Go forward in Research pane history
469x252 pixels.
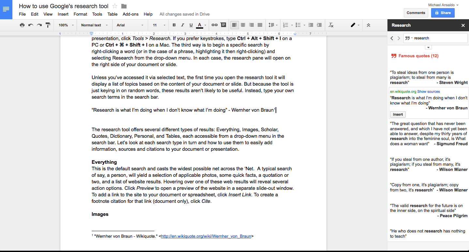[x=399, y=38]
